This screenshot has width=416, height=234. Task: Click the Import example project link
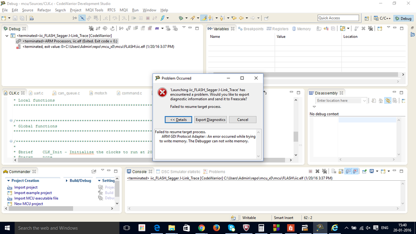tap(33, 193)
